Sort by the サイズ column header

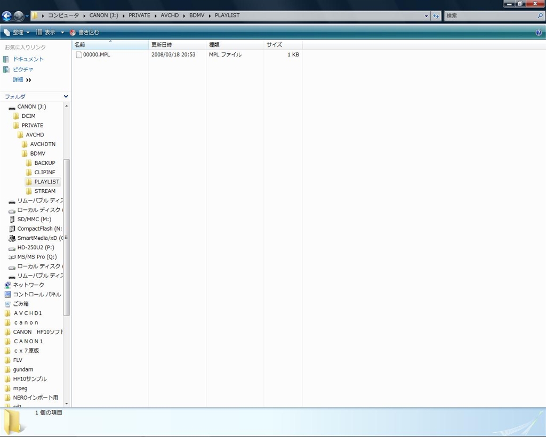click(283, 45)
